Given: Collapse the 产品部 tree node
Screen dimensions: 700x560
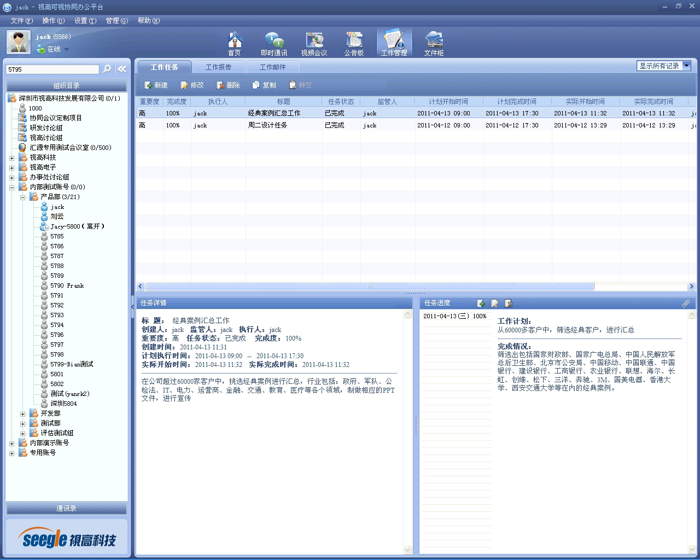Looking at the screenshot, I should click(x=23, y=197).
